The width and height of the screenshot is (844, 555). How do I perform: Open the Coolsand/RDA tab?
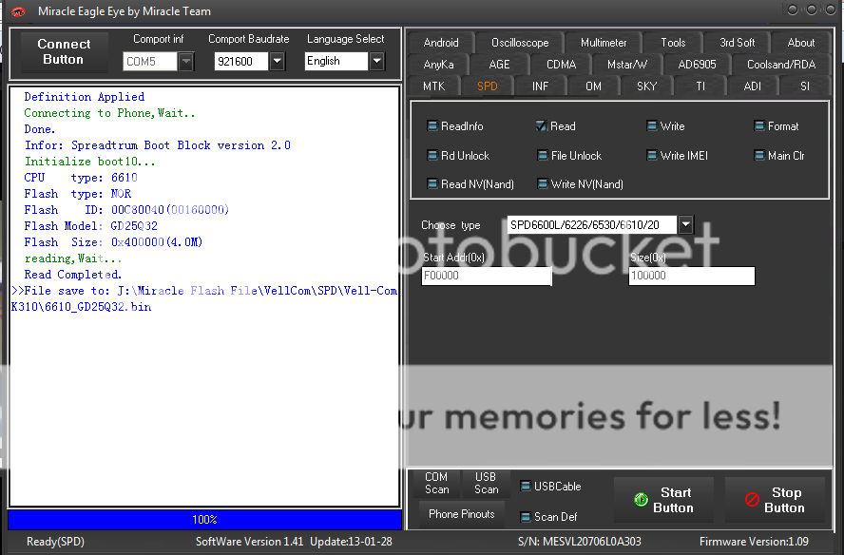[x=781, y=65]
